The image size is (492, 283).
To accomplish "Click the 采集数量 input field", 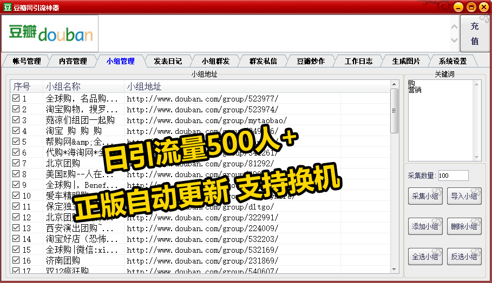I will point(453,176).
